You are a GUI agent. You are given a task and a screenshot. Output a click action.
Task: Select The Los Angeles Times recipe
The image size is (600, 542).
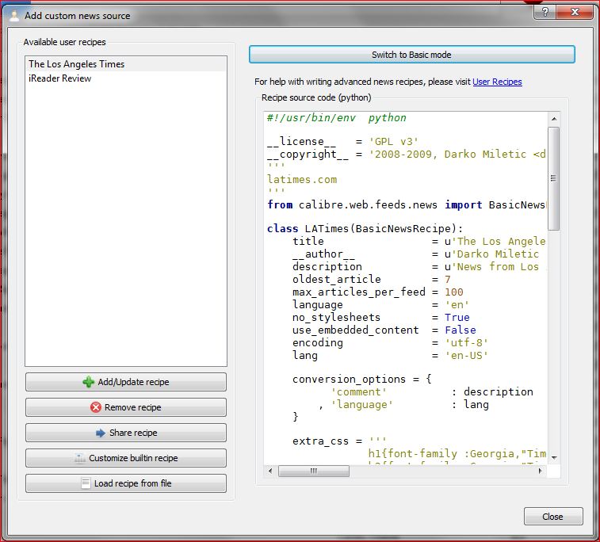(76, 64)
